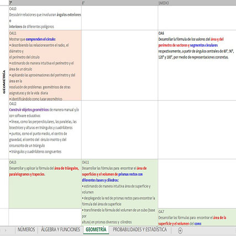The image size is (236, 236).
Task: Click the sheet tab scroll arrow
Action: point(6,230)
